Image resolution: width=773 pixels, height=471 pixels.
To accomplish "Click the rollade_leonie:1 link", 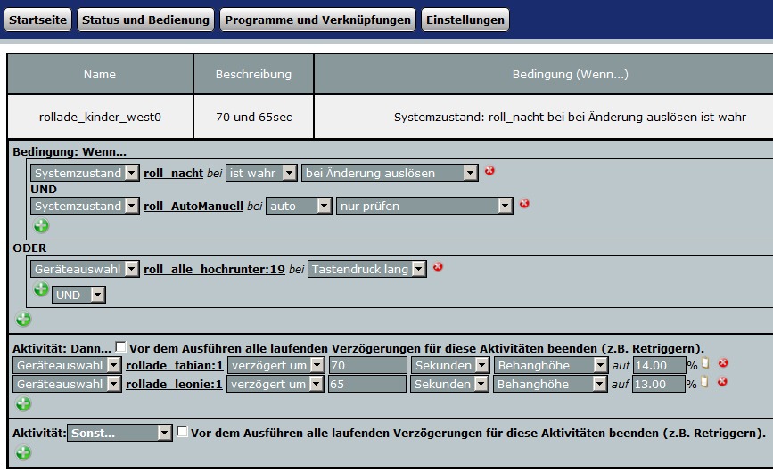I will pos(174,385).
